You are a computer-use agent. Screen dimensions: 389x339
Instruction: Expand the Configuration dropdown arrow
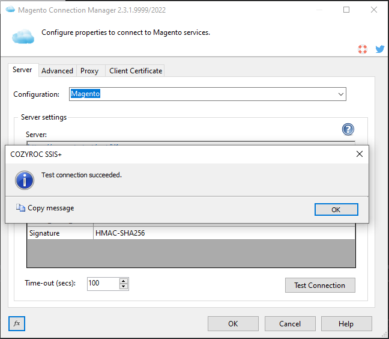click(x=340, y=94)
